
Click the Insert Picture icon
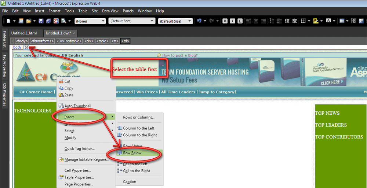point(361,21)
